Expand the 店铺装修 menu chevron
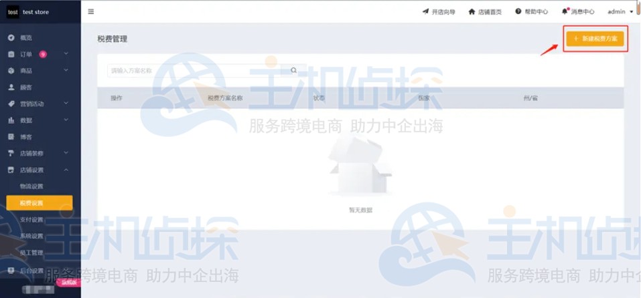Image resolution: width=641 pixels, height=298 pixels. [x=66, y=153]
